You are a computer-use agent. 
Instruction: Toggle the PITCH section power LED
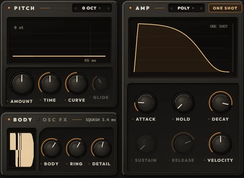tap(9, 8)
